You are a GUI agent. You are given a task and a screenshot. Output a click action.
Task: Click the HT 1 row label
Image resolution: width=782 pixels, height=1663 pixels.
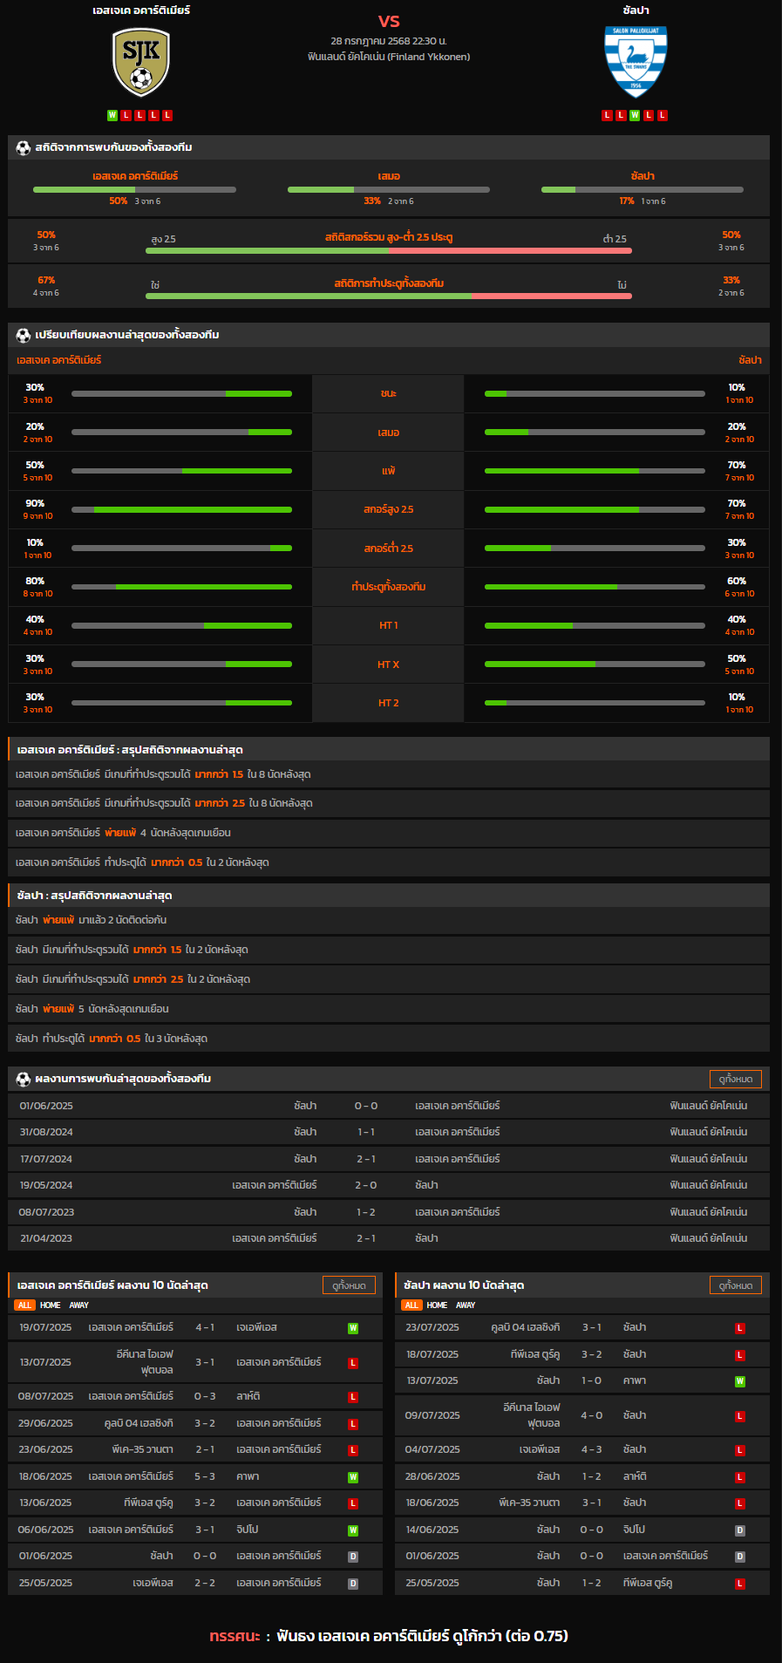[389, 625]
